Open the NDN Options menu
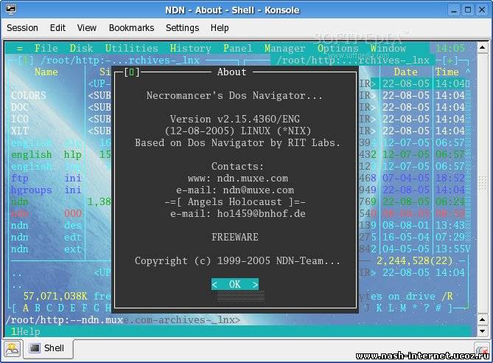The height and width of the screenshot is (363, 493). point(338,48)
